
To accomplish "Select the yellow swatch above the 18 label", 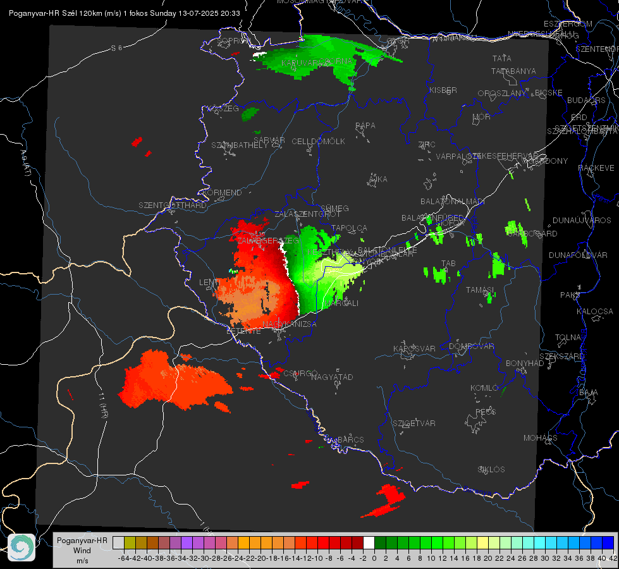I will [x=482, y=543].
